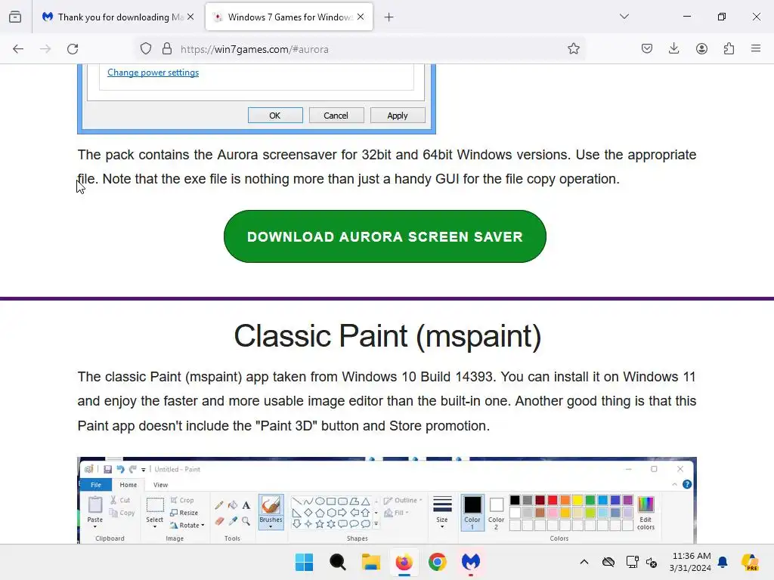Click Cancel in the screensaver dialog image
This screenshot has width=774, height=580.
pos(336,116)
